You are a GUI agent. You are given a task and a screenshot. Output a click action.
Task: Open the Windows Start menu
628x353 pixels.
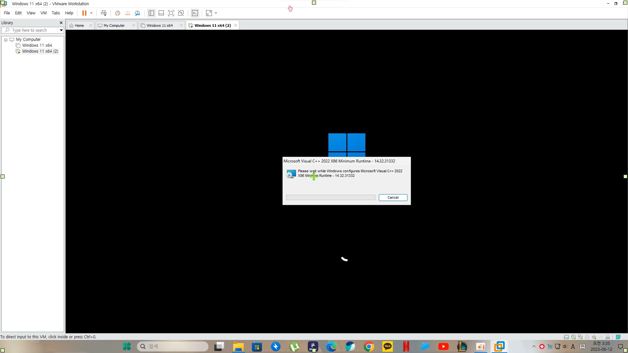point(127,346)
